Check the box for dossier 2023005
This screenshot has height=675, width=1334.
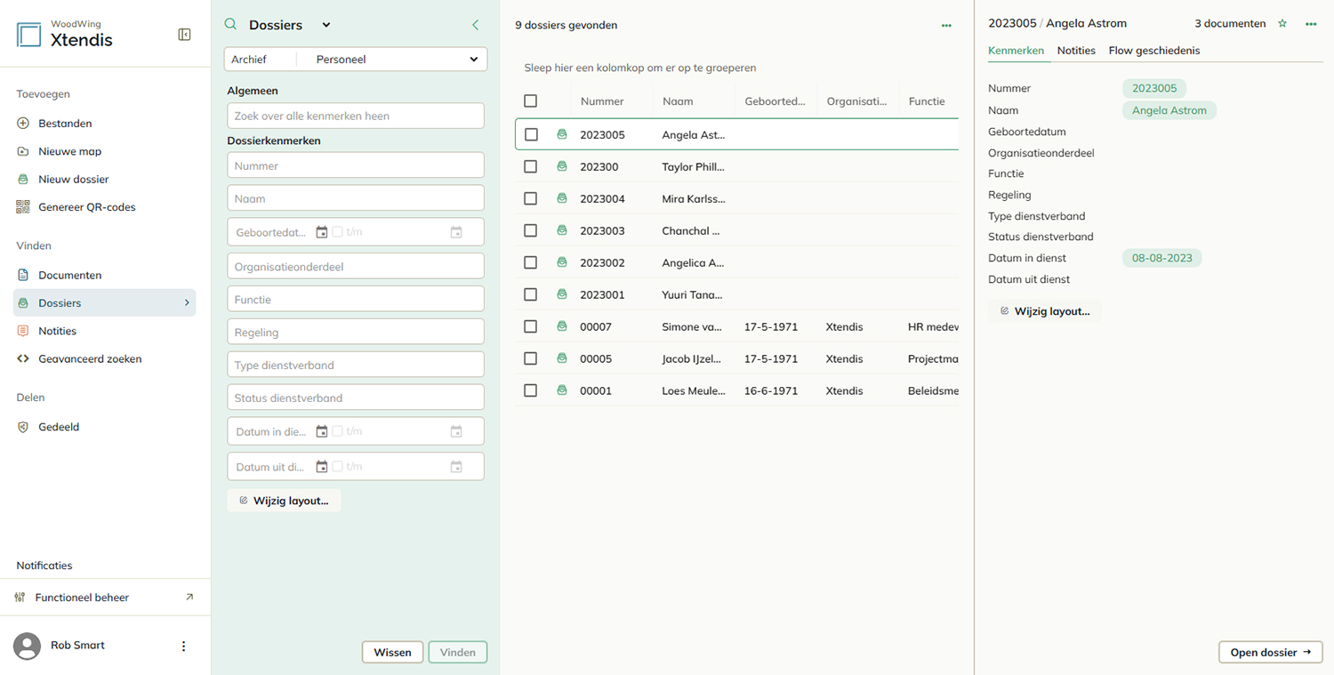click(x=531, y=135)
